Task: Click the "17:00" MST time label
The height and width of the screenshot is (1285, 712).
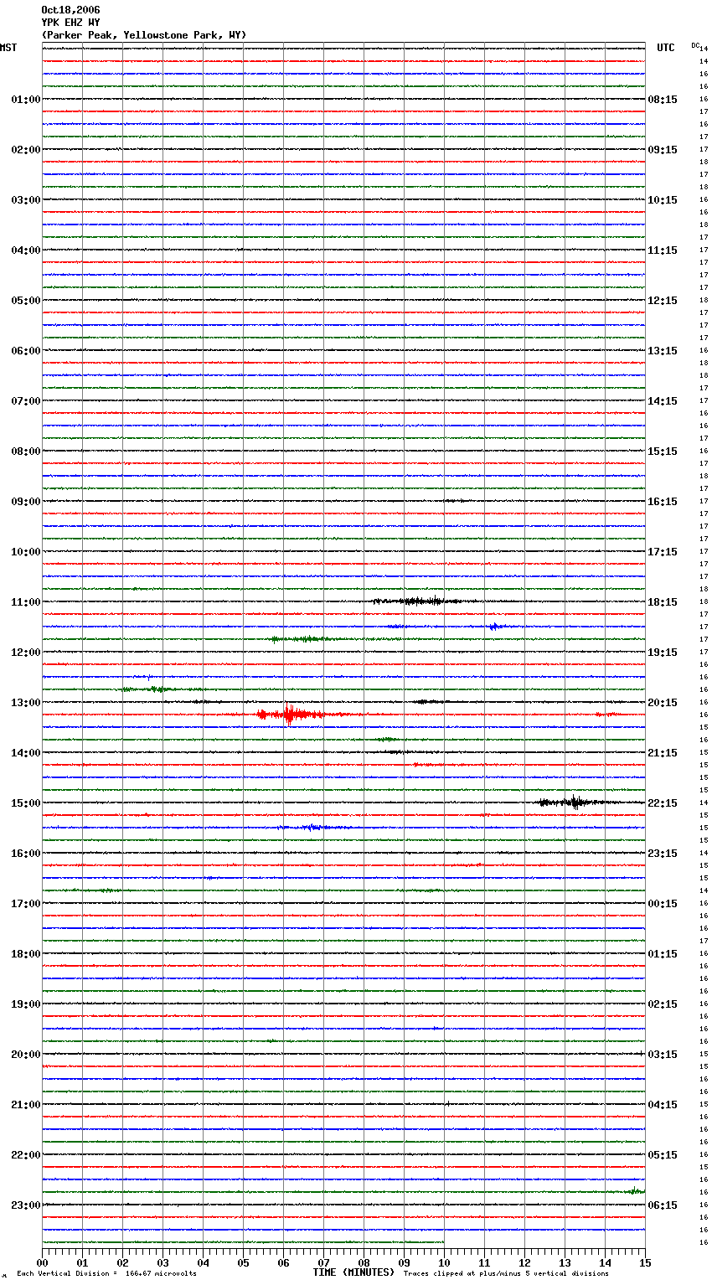Action: pyautogui.click(x=25, y=904)
